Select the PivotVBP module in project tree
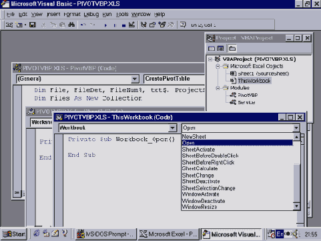 [x=248, y=95]
